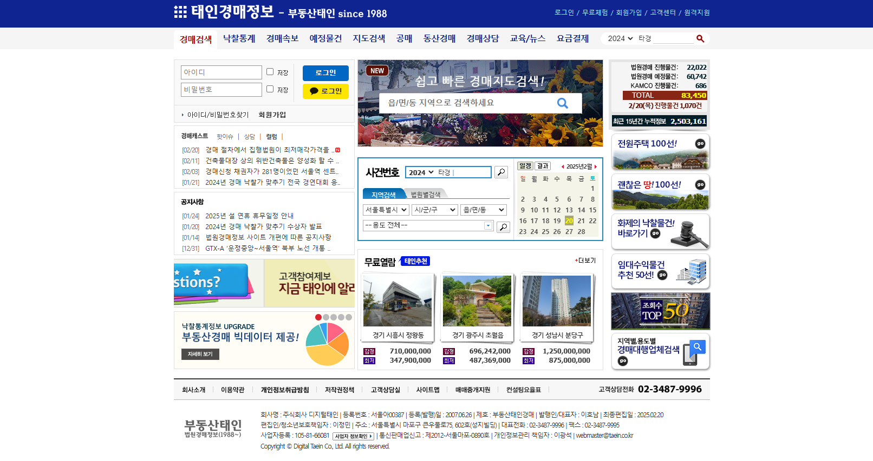Open the 지도검색 menu
Screen dimensions: 873x461
click(x=369, y=38)
